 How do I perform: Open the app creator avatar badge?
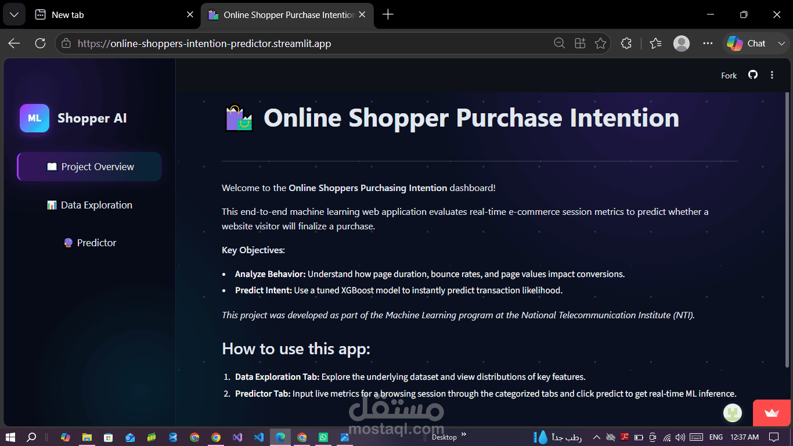tap(733, 413)
